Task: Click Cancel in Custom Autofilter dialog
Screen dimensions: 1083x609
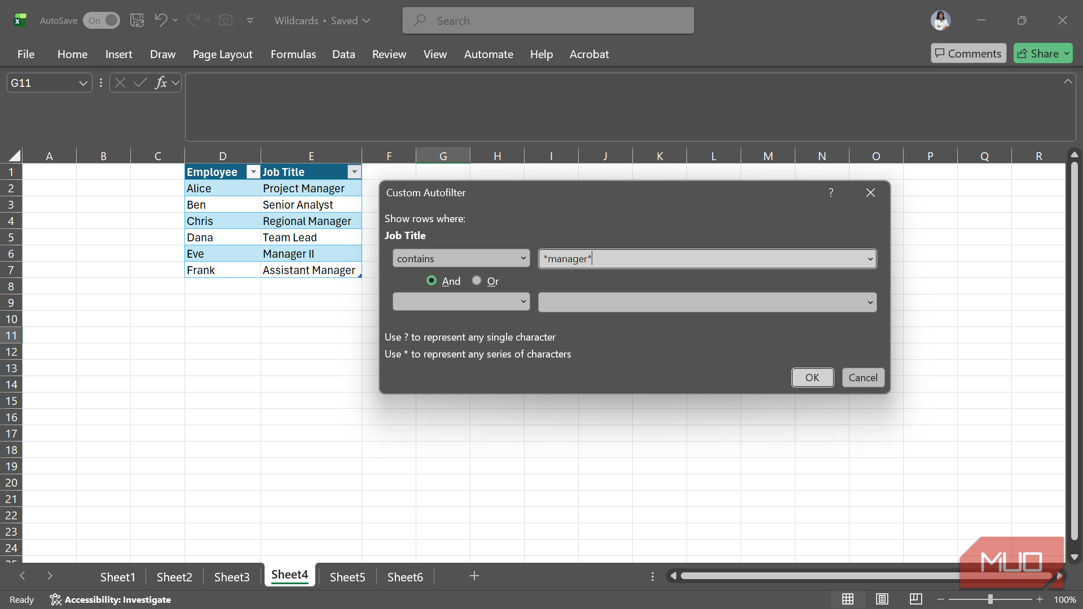Action: point(863,378)
